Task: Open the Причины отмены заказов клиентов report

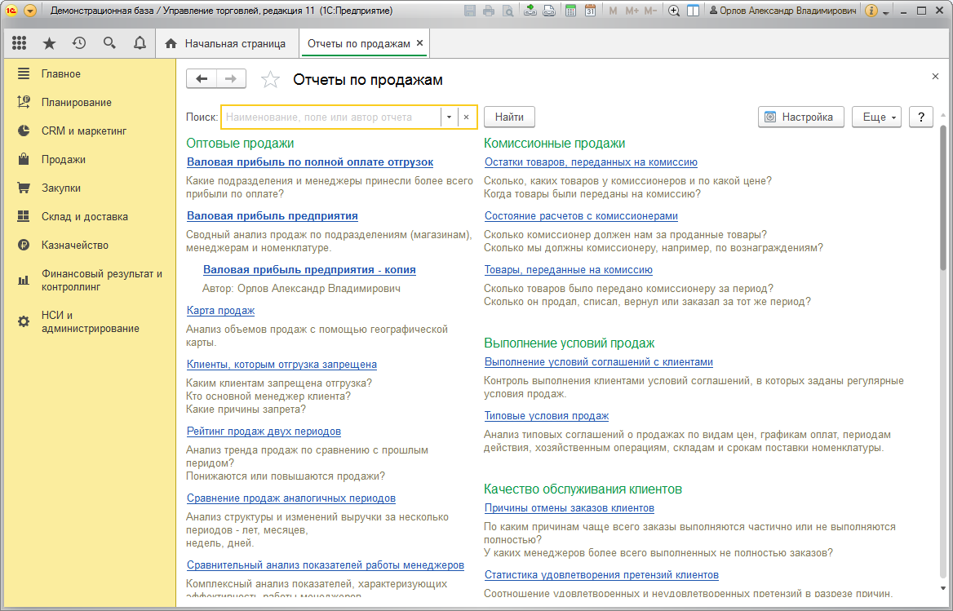Action: point(570,507)
